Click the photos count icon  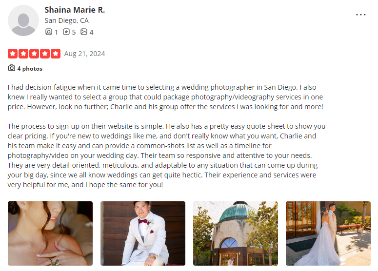pyautogui.click(x=84, y=32)
